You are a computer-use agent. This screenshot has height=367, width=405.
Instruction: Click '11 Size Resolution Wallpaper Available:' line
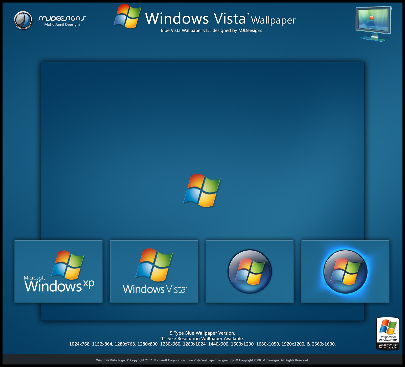click(x=202, y=339)
